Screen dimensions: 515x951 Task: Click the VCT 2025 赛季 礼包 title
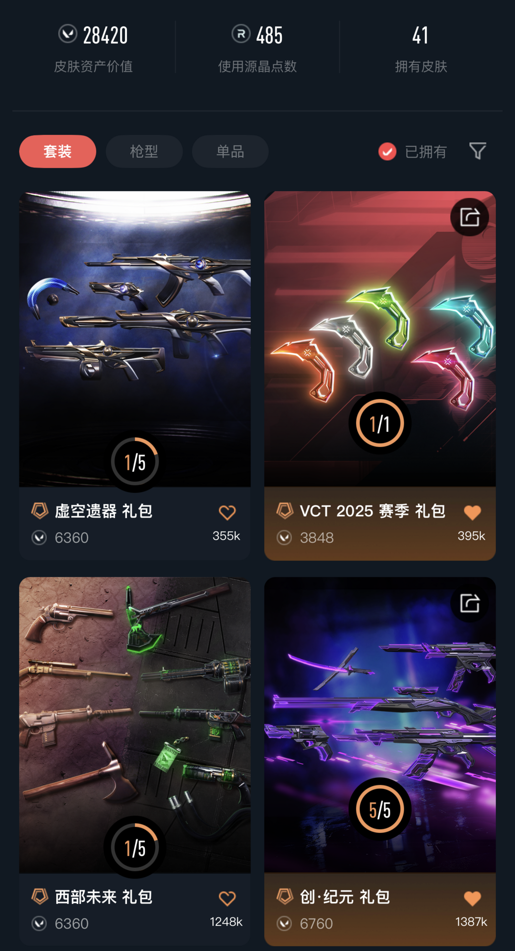(372, 511)
